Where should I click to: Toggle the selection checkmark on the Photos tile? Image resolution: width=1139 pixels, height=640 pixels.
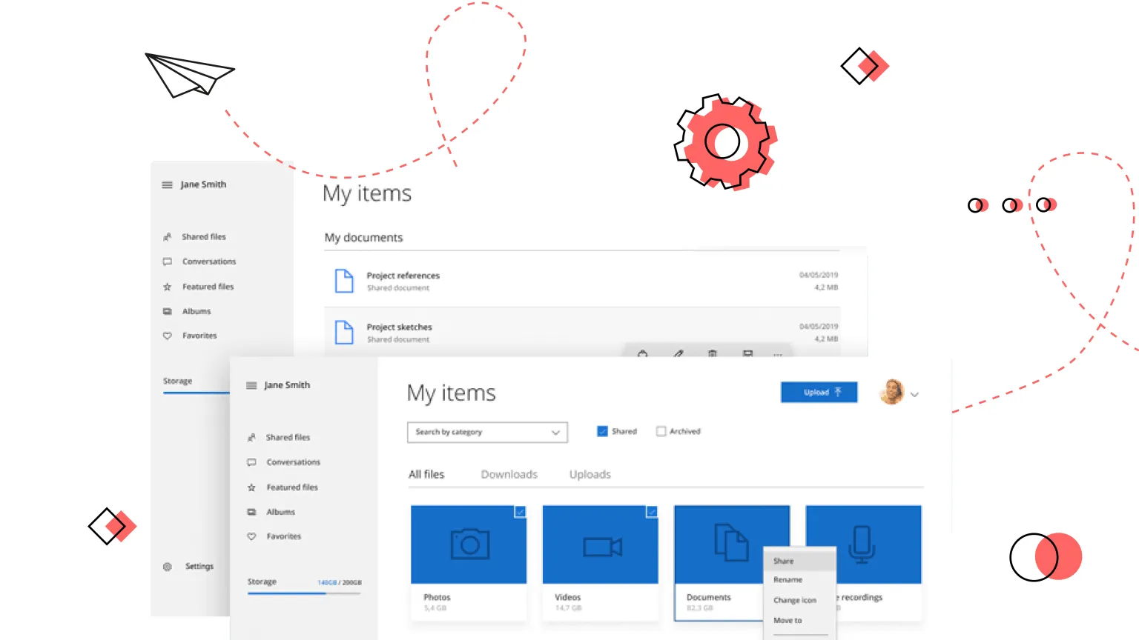tap(520, 511)
